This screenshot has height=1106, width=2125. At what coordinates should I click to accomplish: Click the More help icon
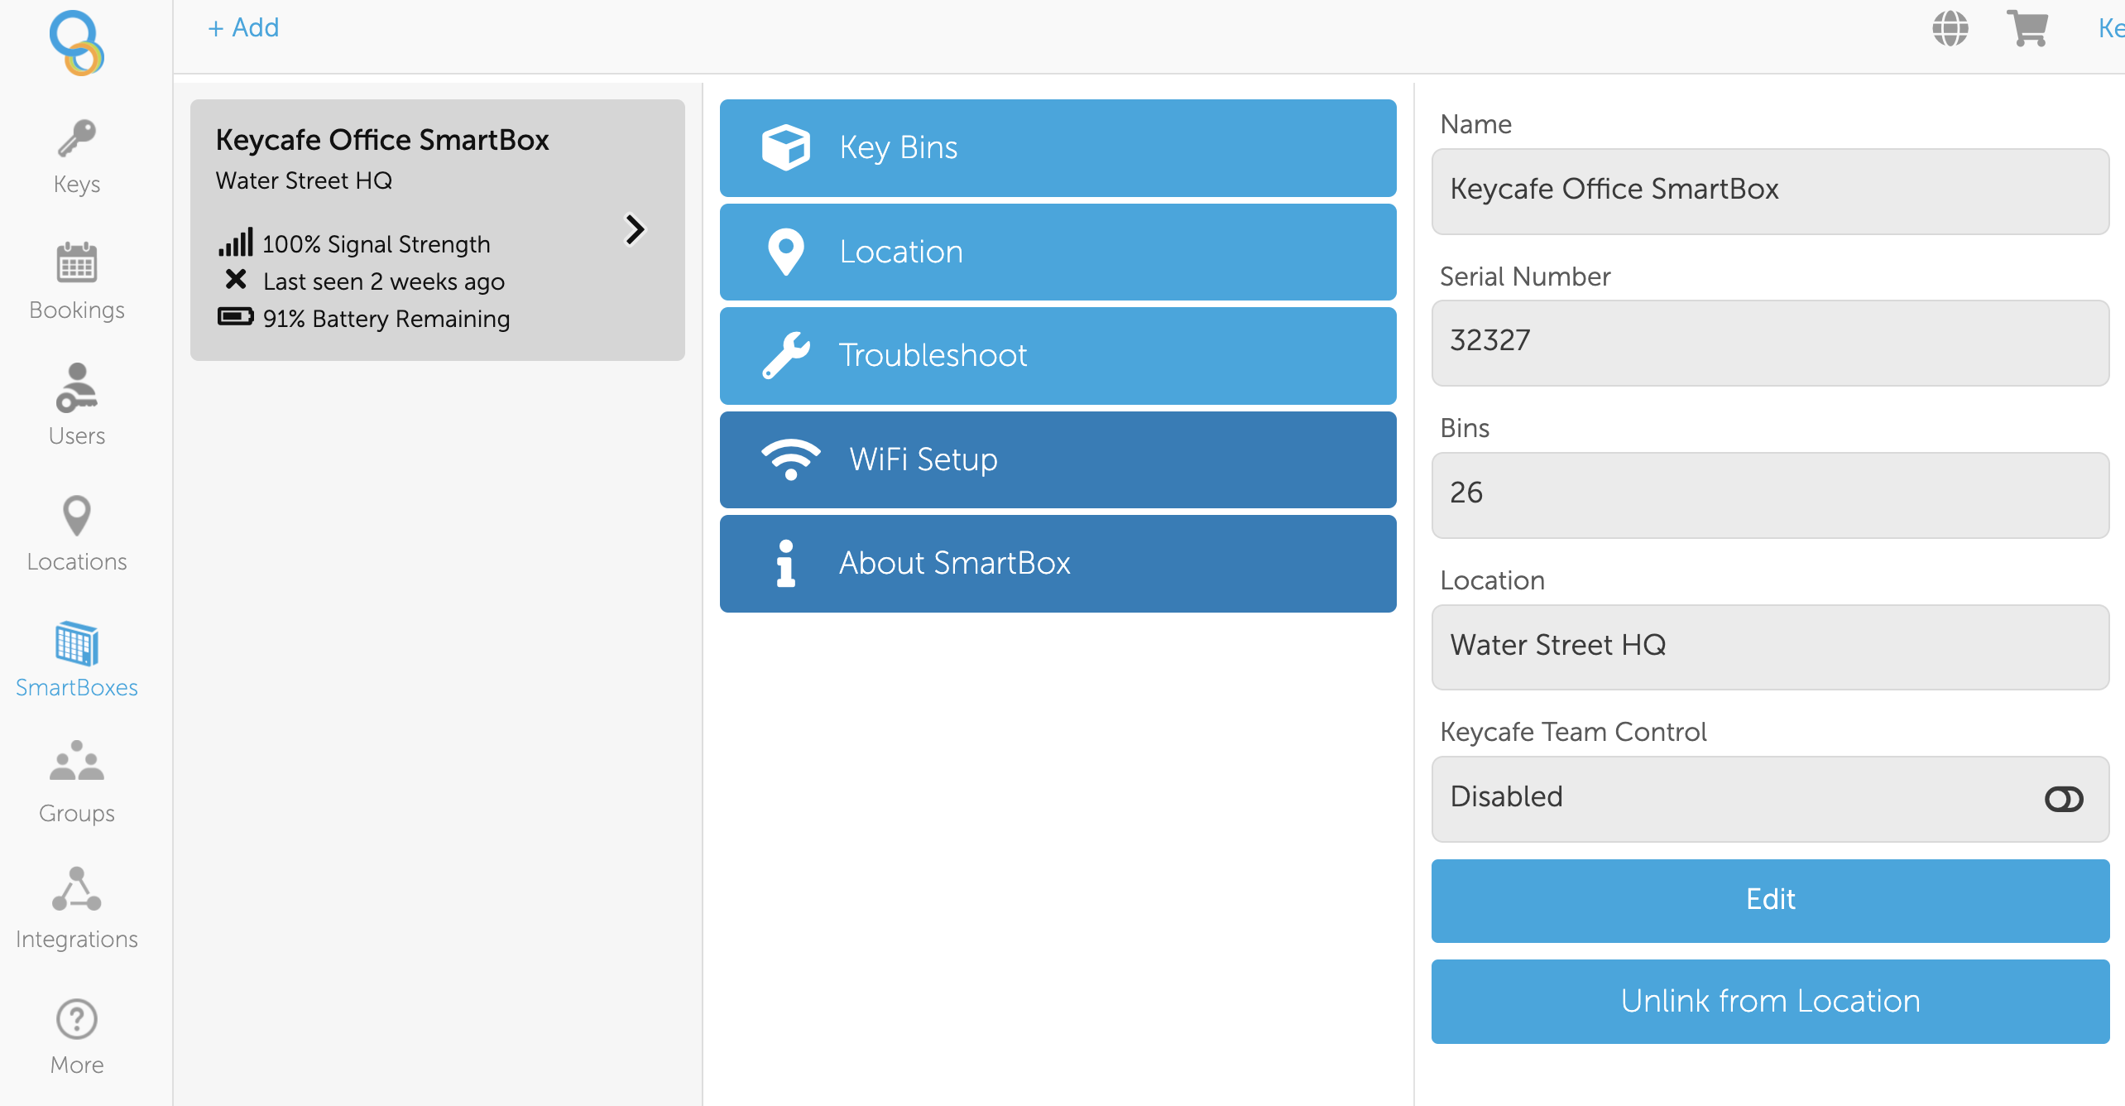[x=76, y=1019]
